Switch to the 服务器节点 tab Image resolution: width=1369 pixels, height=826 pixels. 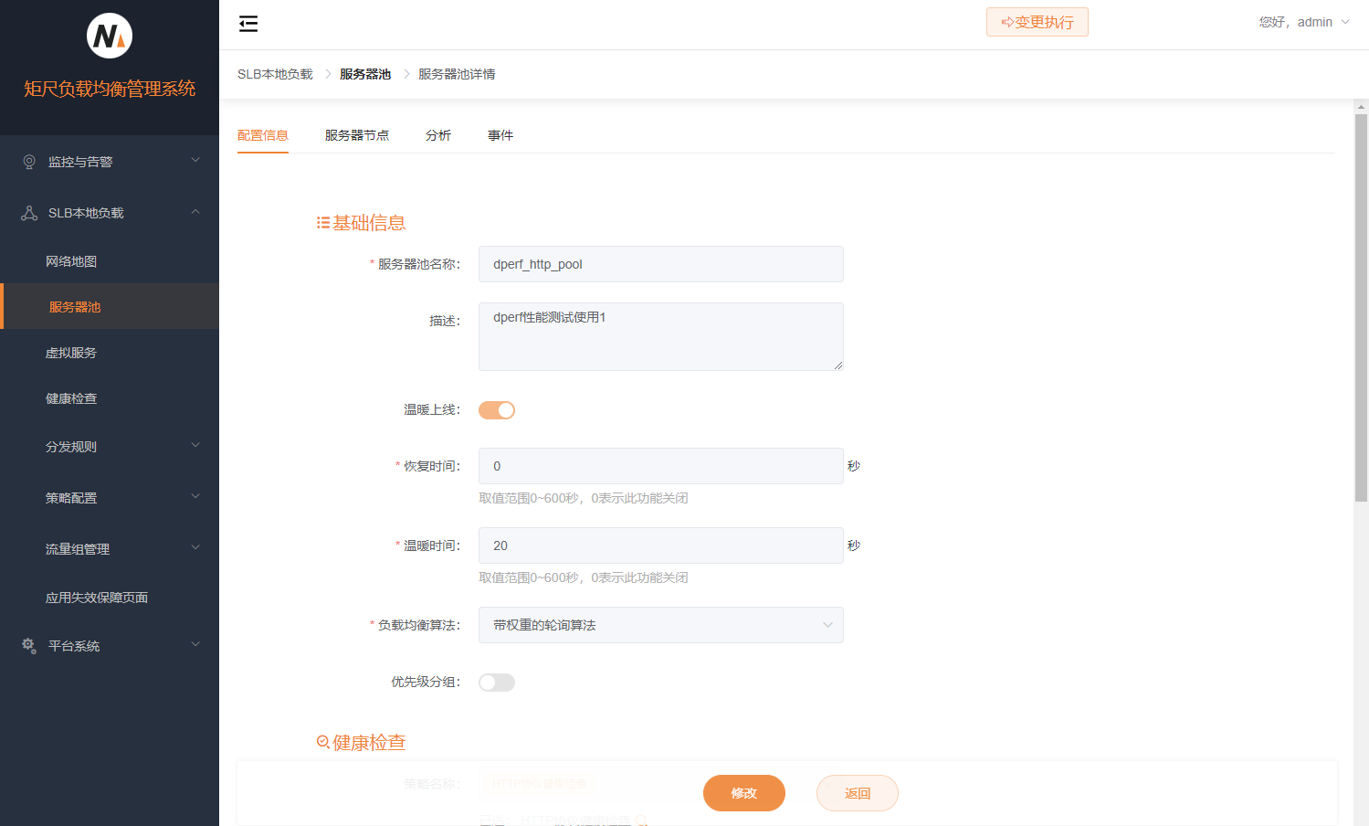(357, 135)
